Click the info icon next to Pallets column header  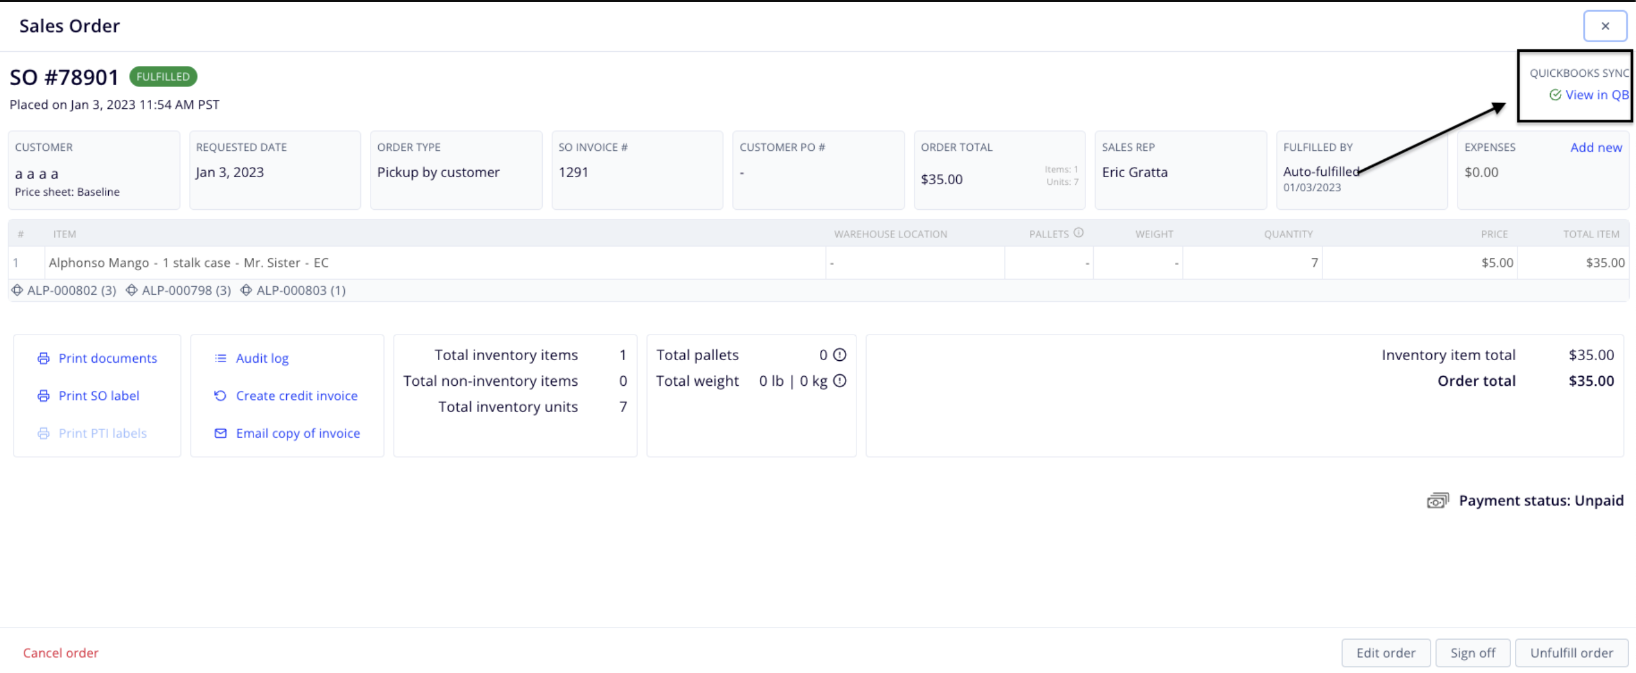click(x=1079, y=233)
